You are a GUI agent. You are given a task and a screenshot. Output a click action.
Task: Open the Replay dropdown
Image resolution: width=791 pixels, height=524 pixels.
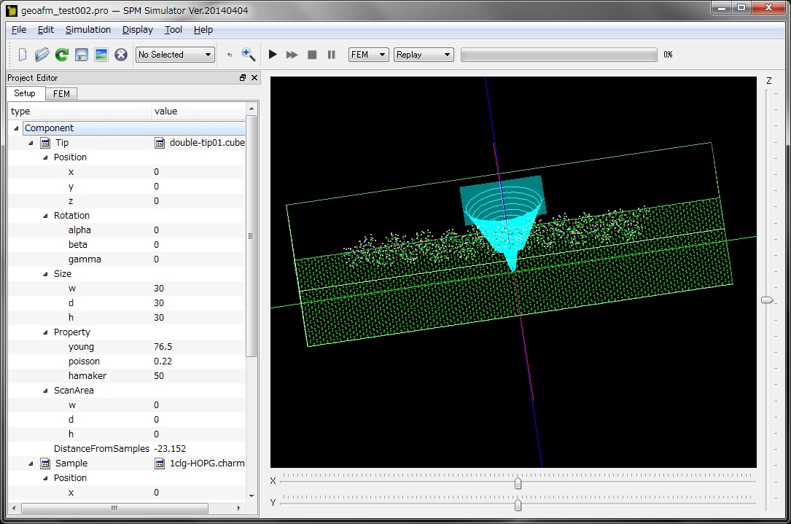[x=423, y=55]
